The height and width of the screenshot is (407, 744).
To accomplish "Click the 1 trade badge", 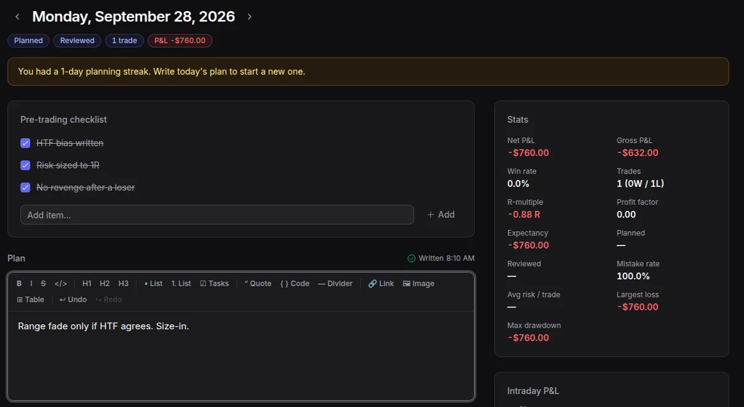I will (124, 41).
